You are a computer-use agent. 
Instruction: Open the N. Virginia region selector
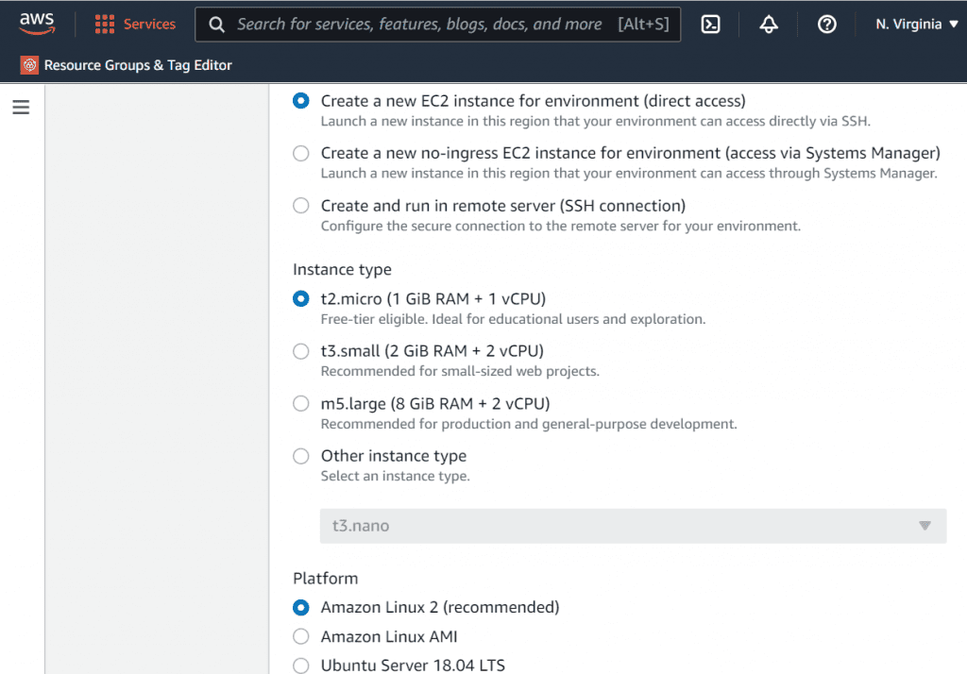pos(916,25)
